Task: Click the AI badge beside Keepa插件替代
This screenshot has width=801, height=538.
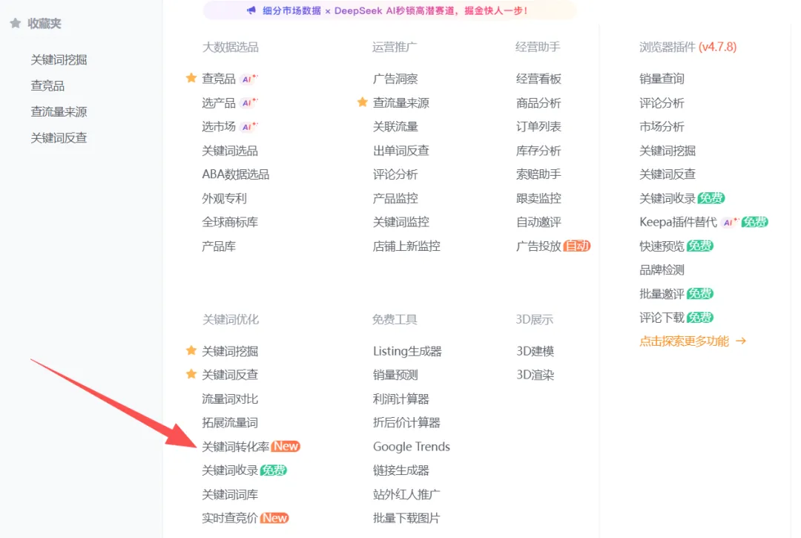Action: 730,223
